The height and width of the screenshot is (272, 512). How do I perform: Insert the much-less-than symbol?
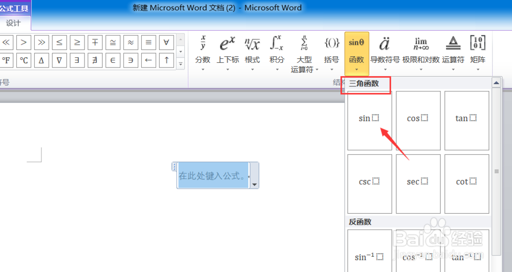click(x=6, y=42)
